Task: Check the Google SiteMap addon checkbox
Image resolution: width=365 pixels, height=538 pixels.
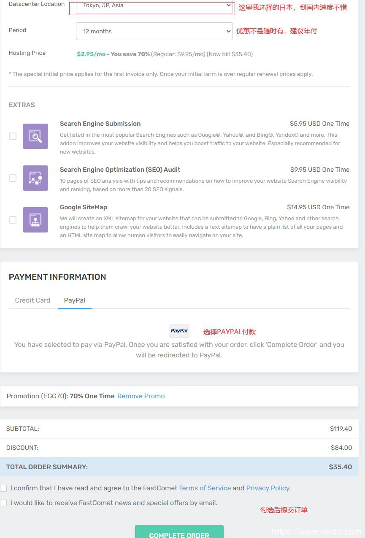Action: tap(13, 220)
